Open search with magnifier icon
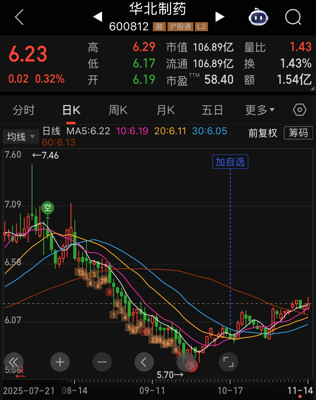316x400 pixels. click(293, 17)
